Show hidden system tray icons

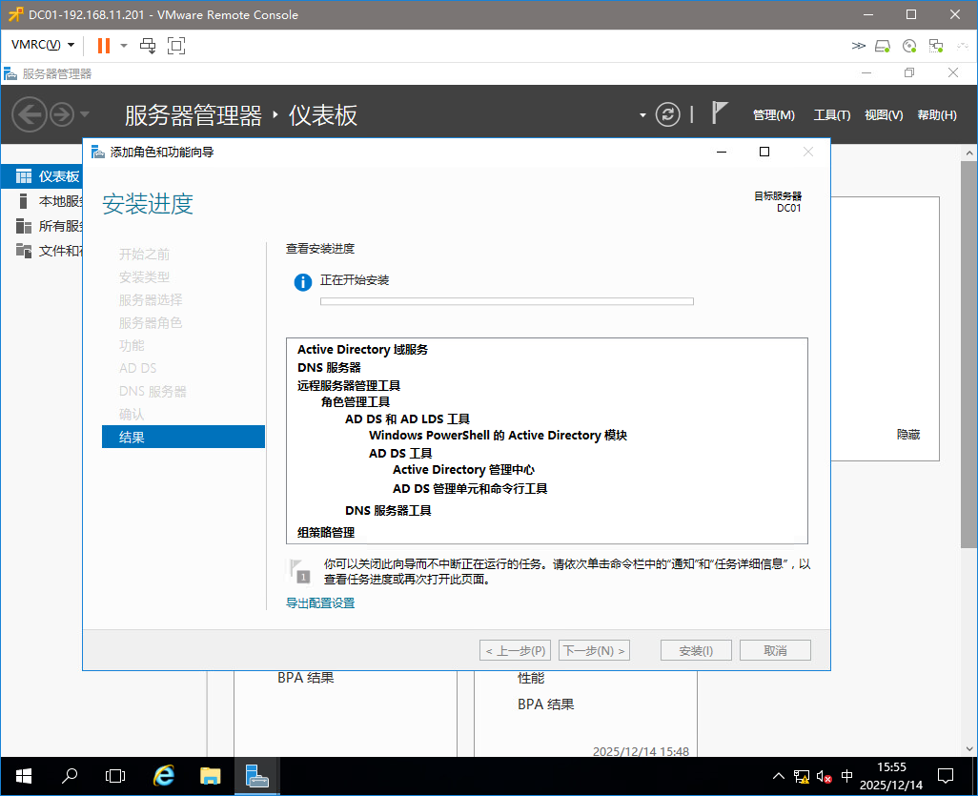tap(779, 776)
